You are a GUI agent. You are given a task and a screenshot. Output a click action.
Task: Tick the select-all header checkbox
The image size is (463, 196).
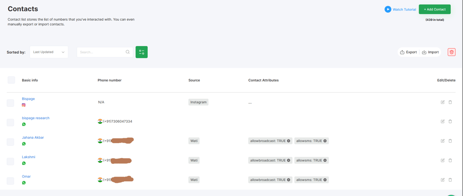pos(11,80)
